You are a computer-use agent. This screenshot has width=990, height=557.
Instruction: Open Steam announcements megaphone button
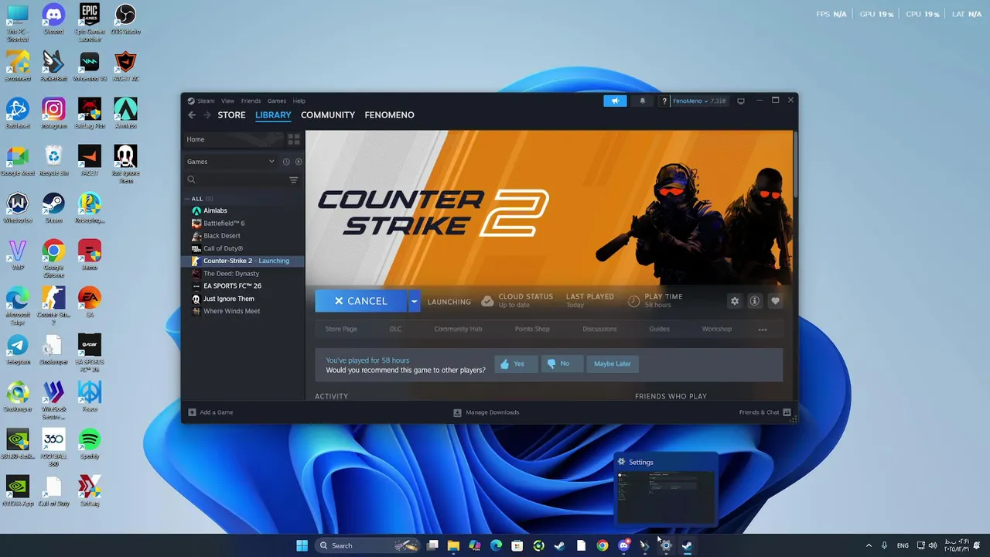click(x=615, y=101)
